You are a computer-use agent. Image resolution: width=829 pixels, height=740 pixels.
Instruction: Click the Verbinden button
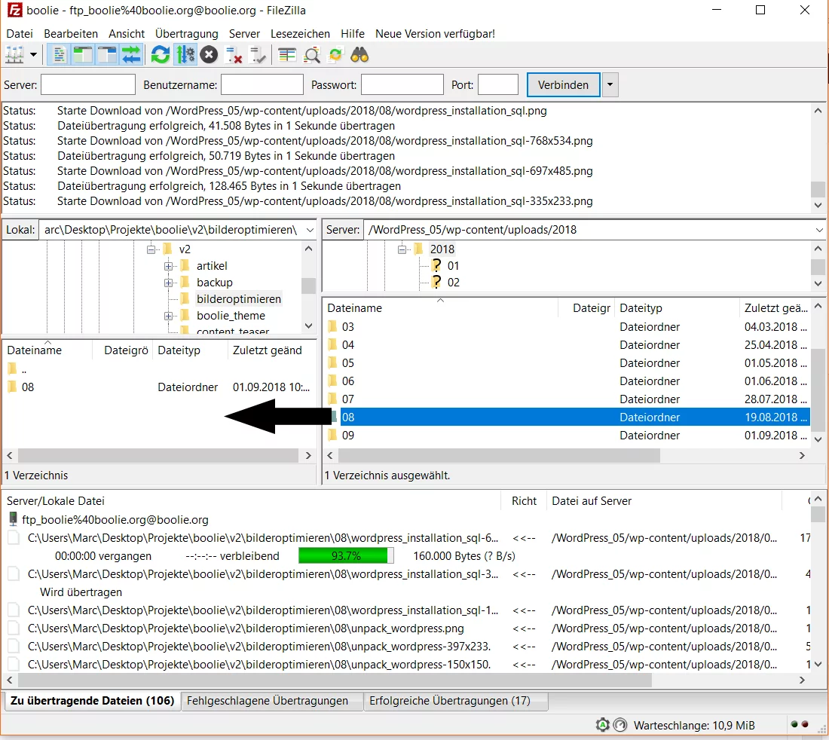(563, 84)
